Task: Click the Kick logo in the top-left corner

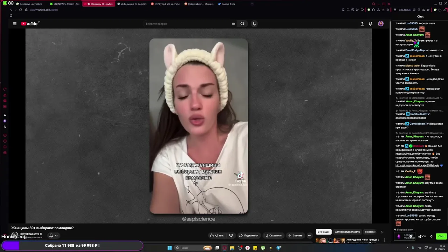Action: pos(5,3)
